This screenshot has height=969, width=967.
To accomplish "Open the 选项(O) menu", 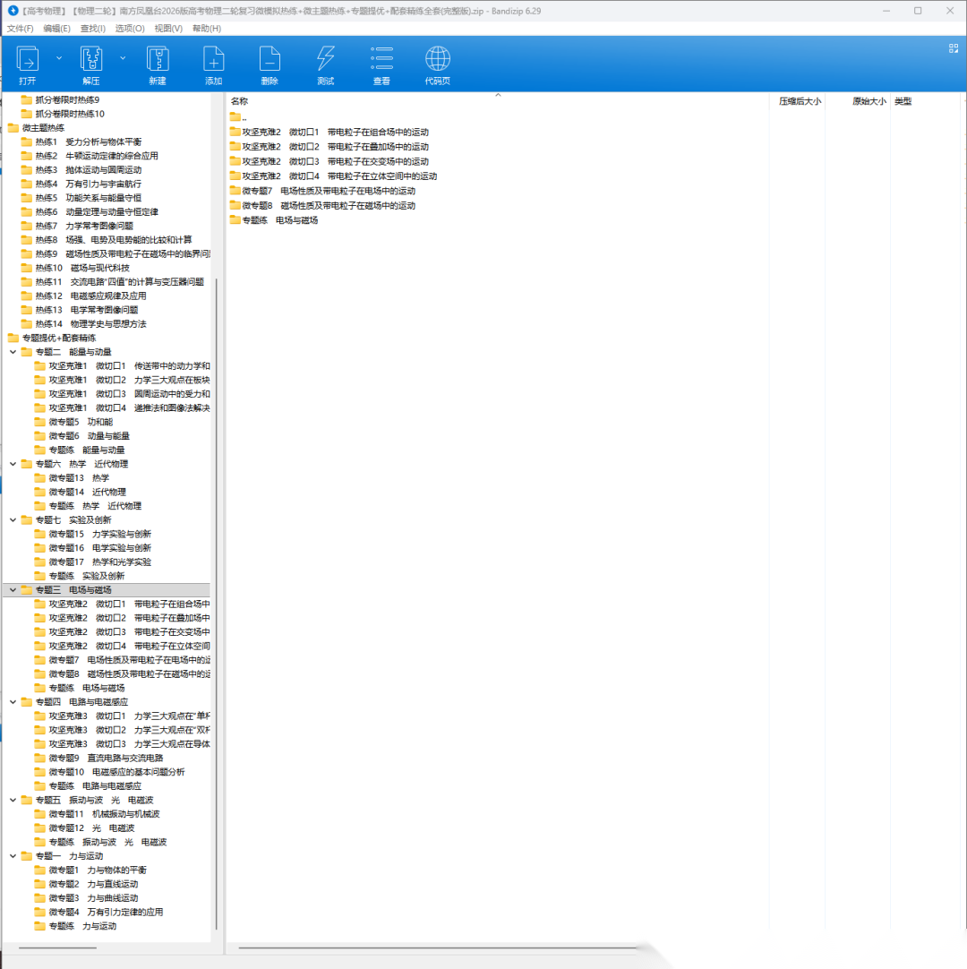I will (x=130, y=29).
